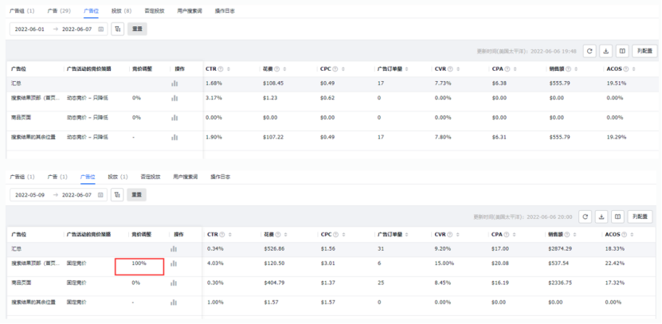Click the download icon in the lower panel
The image size is (662, 324).
[601, 217]
